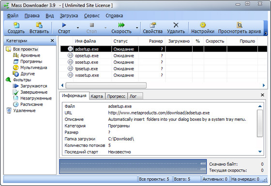Open the Свойства properties icon
The width and height of the screenshot is (271, 186).
point(152,25)
